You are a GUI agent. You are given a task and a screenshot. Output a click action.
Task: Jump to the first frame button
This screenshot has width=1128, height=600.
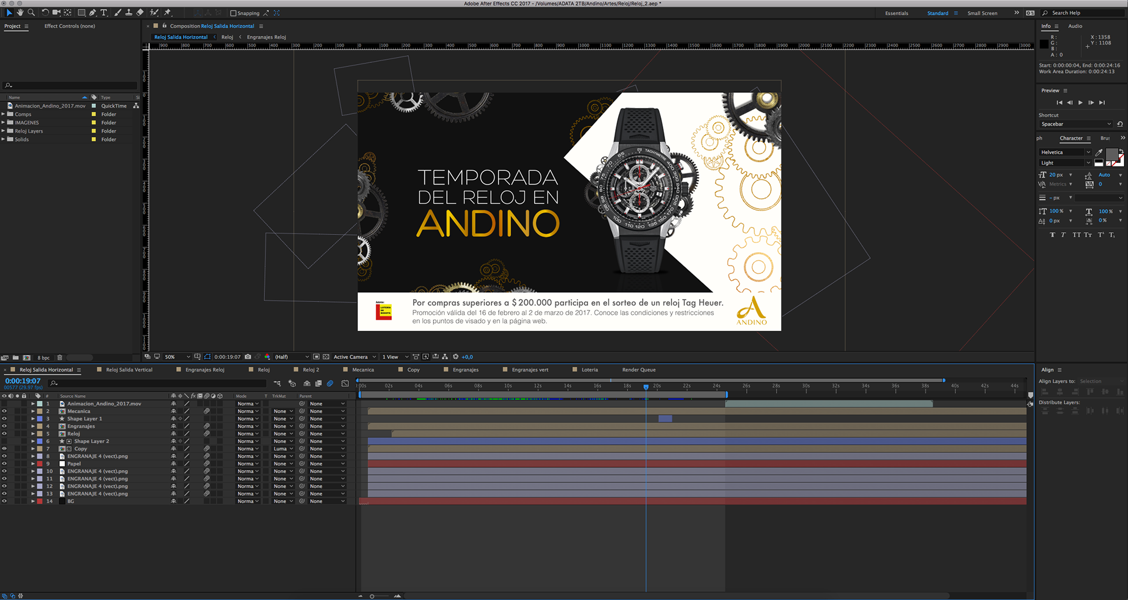point(1059,102)
